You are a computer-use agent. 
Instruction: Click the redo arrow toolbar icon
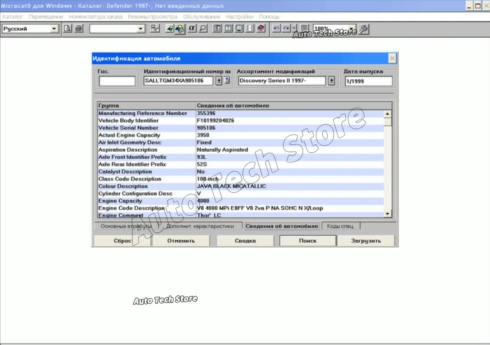click(x=286, y=28)
